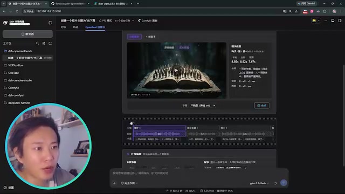Open the workspace grid view icon
345x194 pixels.
[x=44, y=43]
